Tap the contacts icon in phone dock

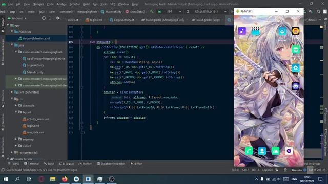(x=262, y=151)
